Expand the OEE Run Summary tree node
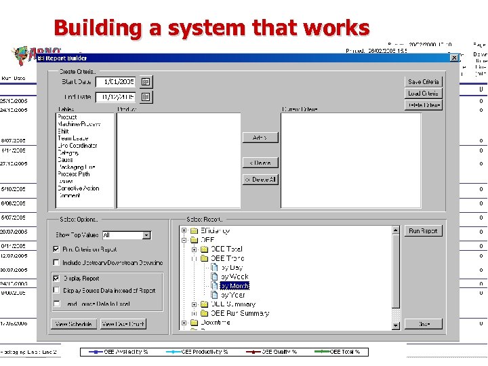Viewport: 488px width, 366px height. [195, 313]
